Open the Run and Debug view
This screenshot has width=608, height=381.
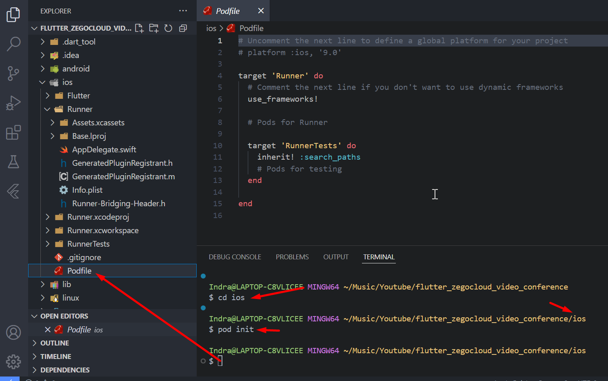pos(13,103)
